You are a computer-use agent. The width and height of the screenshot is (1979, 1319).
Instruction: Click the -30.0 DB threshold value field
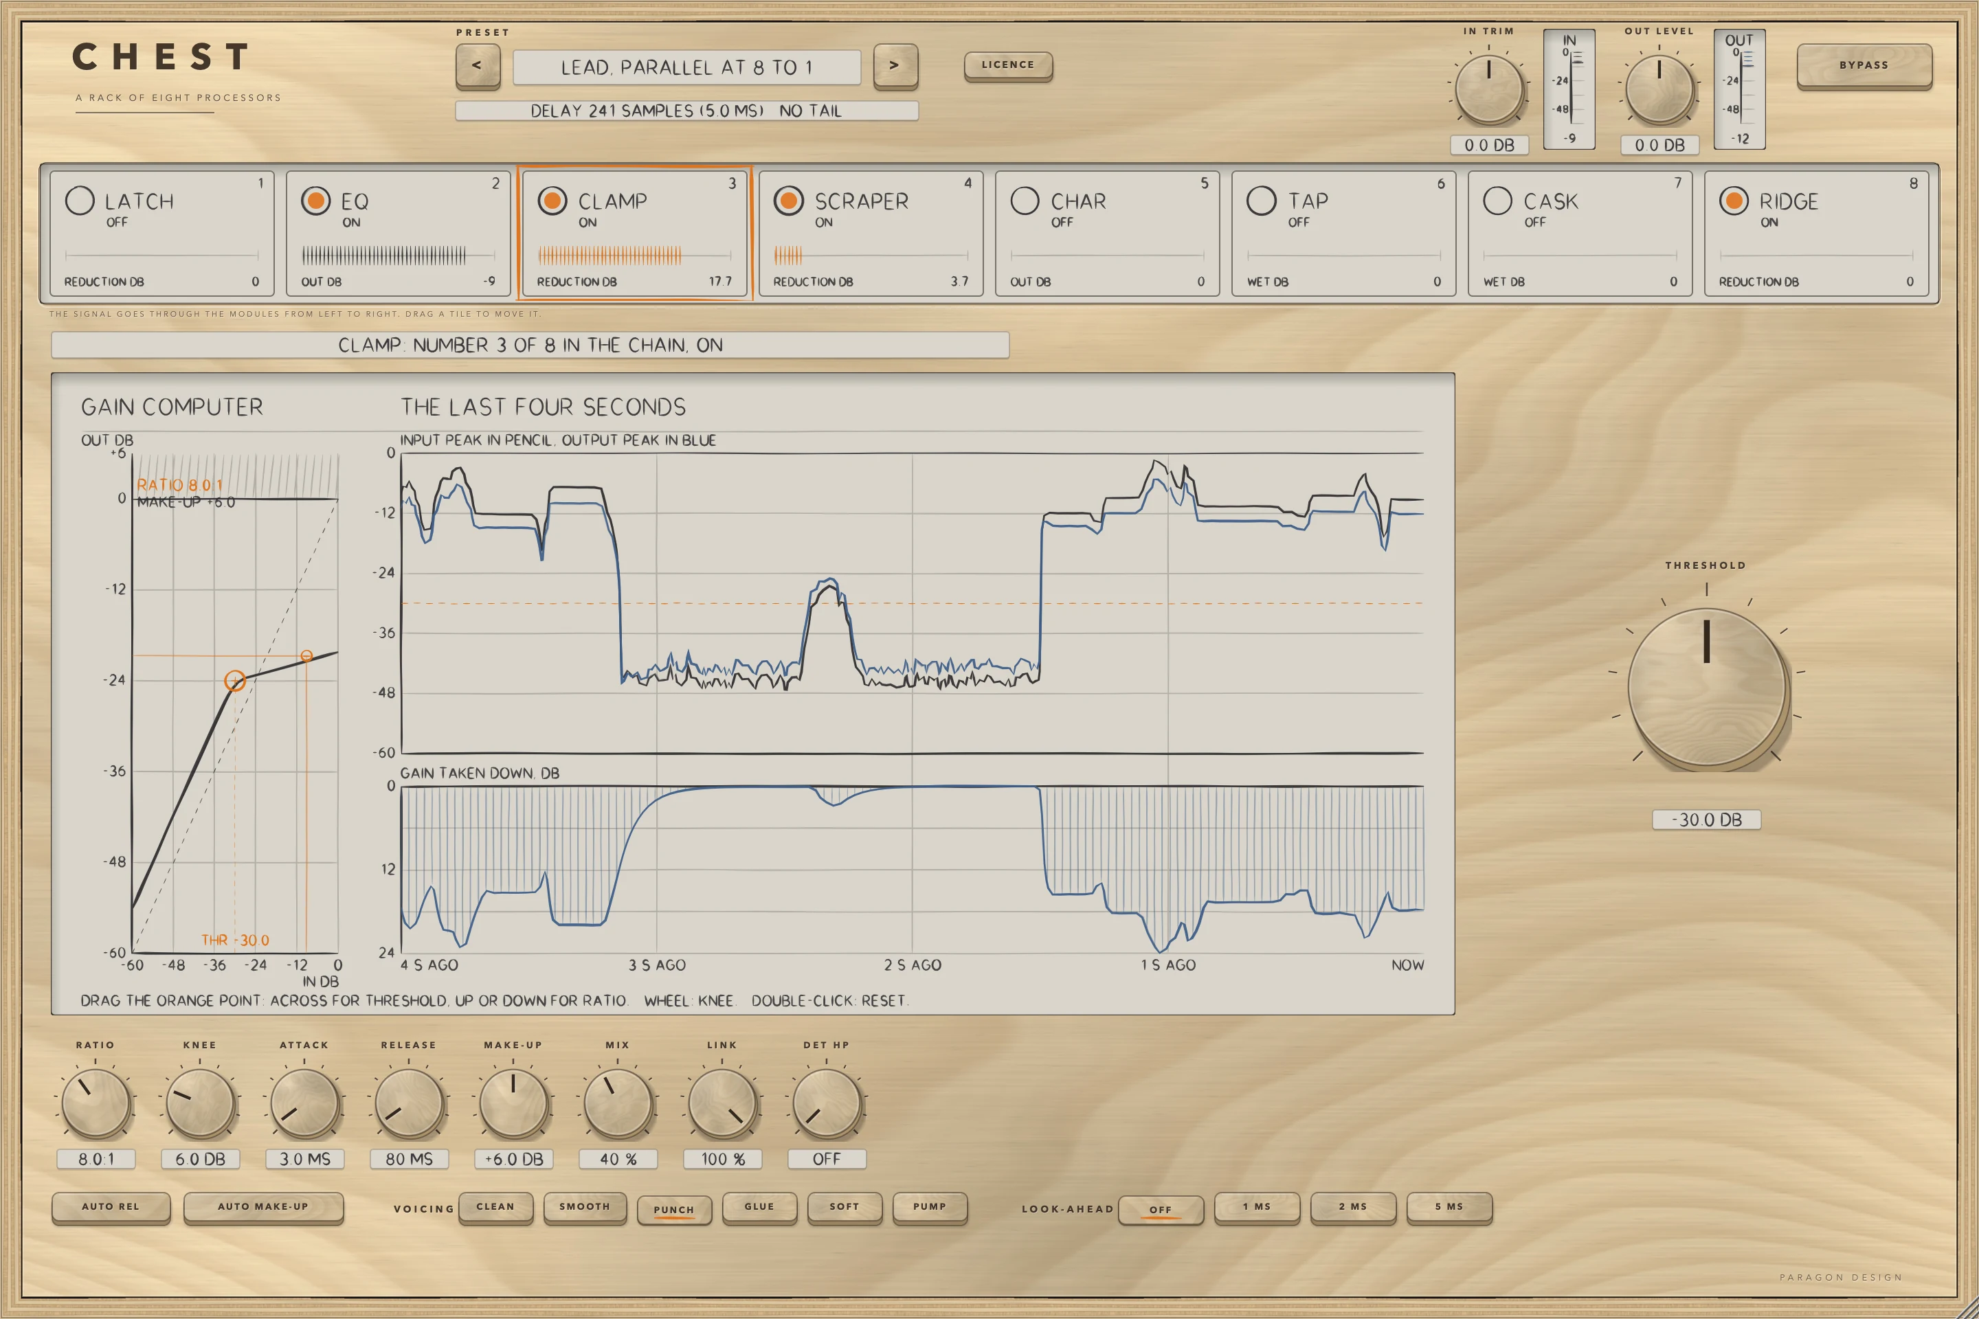(1706, 820)
